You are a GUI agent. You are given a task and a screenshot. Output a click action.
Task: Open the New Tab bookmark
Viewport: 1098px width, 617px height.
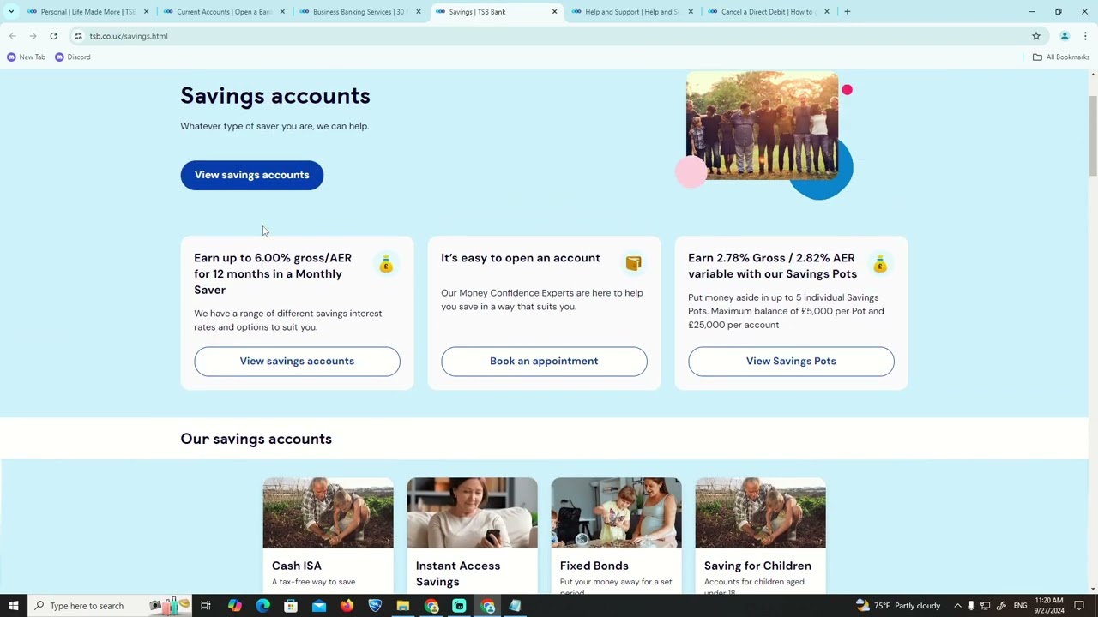[x=26, y=57]
